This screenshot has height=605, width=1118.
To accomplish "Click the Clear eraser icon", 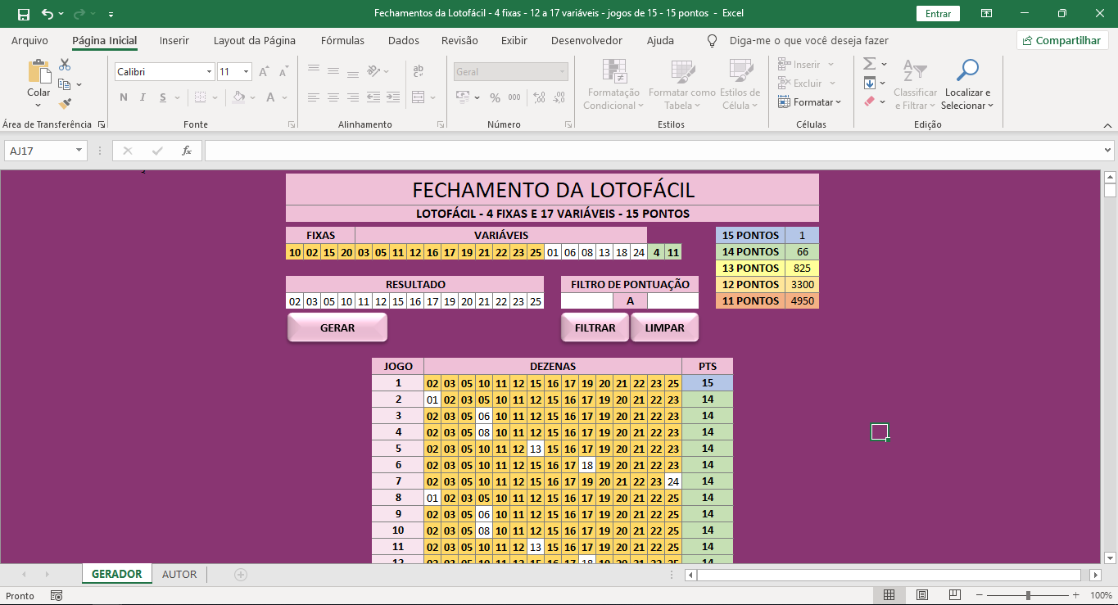I will pos(870,102).
